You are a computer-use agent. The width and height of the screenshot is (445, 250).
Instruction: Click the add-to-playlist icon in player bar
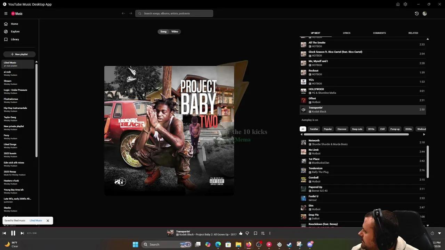tap(263, 233)
